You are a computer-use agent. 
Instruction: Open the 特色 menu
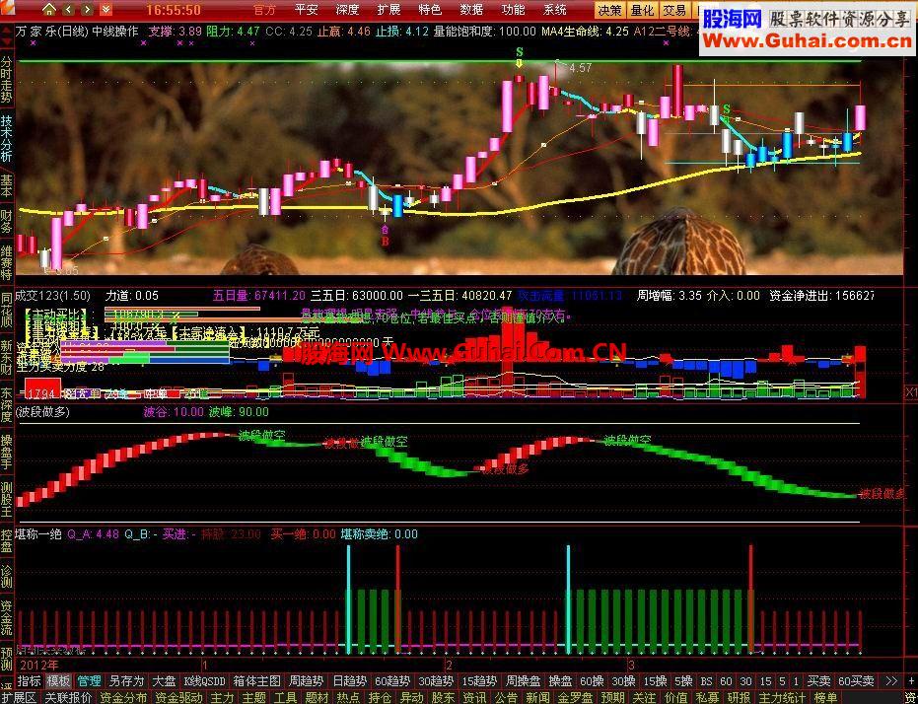pos(430,10)
